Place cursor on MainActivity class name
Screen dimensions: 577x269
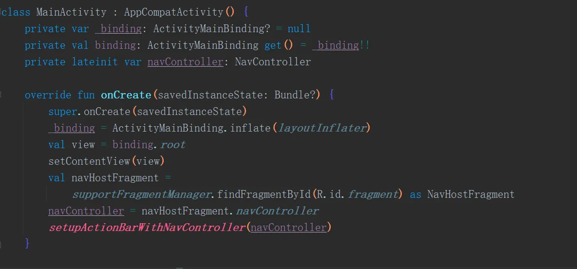click(71, 12)
